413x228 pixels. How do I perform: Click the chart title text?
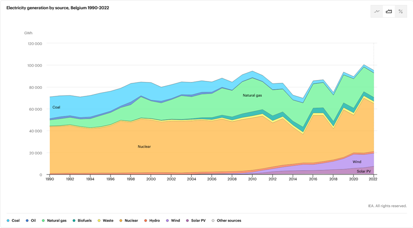57,8
